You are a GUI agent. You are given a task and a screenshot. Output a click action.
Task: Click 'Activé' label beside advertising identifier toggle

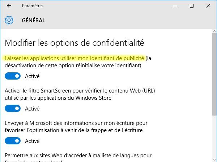pyautogui.click(x=32, y=76)
